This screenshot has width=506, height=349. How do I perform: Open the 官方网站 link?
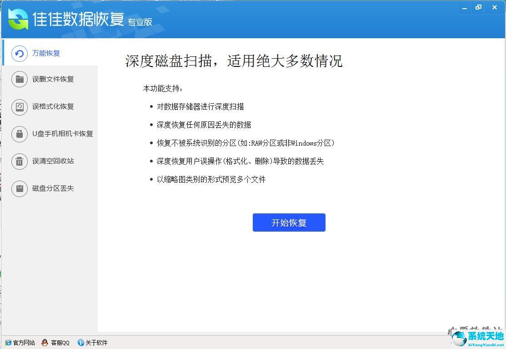coord(20,342)
